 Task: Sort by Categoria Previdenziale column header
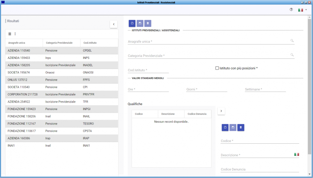[x=59, y=43]
